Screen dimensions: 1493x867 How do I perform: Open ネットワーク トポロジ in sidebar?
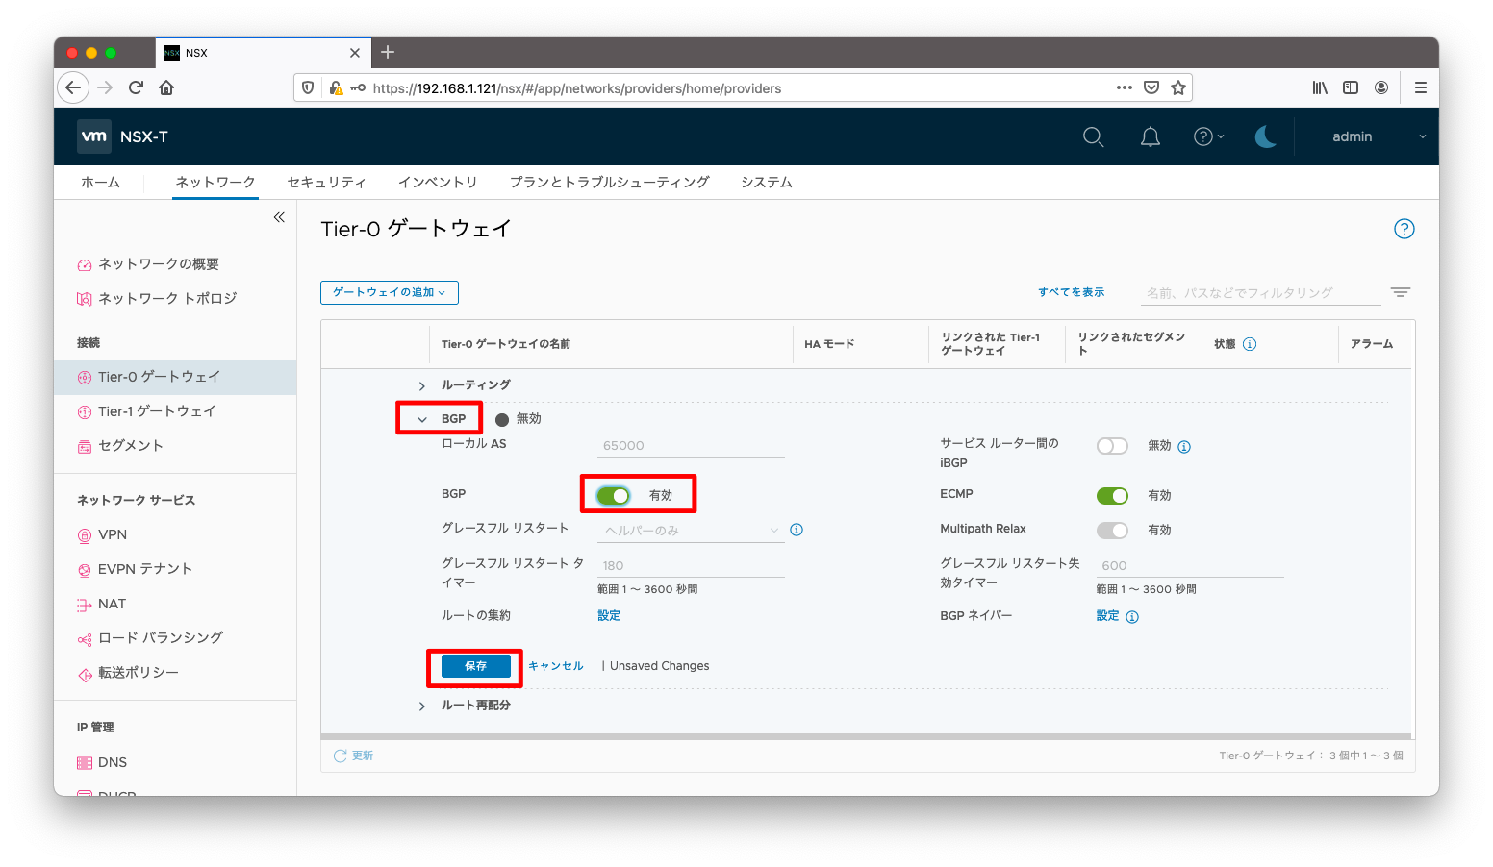[167, 299]
